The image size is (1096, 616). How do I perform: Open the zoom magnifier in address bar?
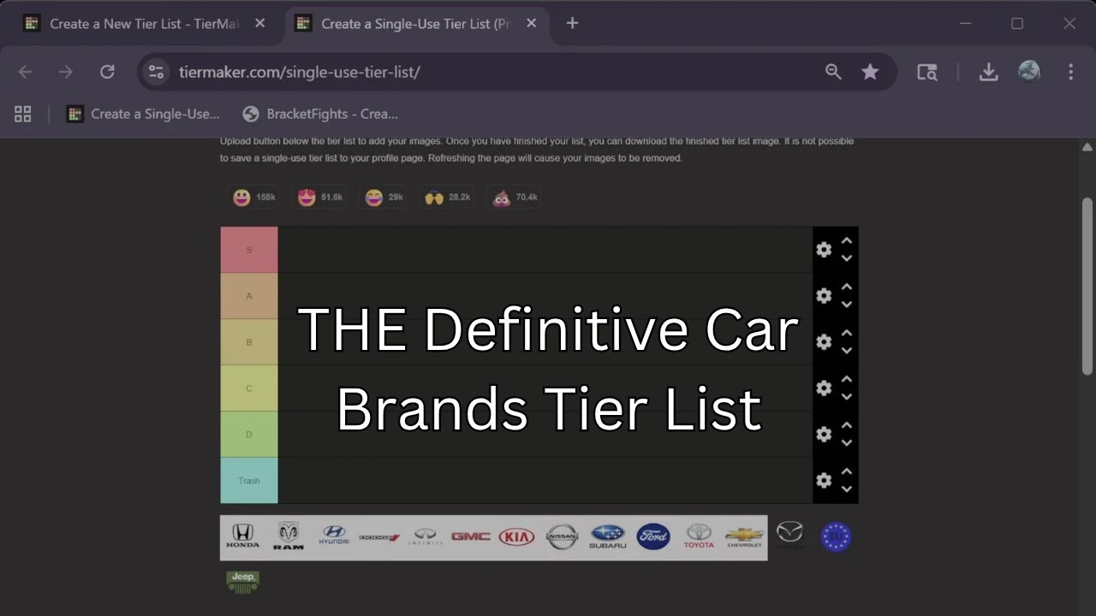click(833, 72)
